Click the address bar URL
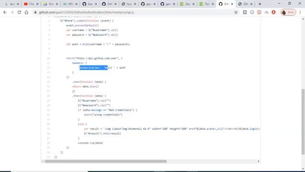This screenshot has width=305, height=172. [86, 12]
